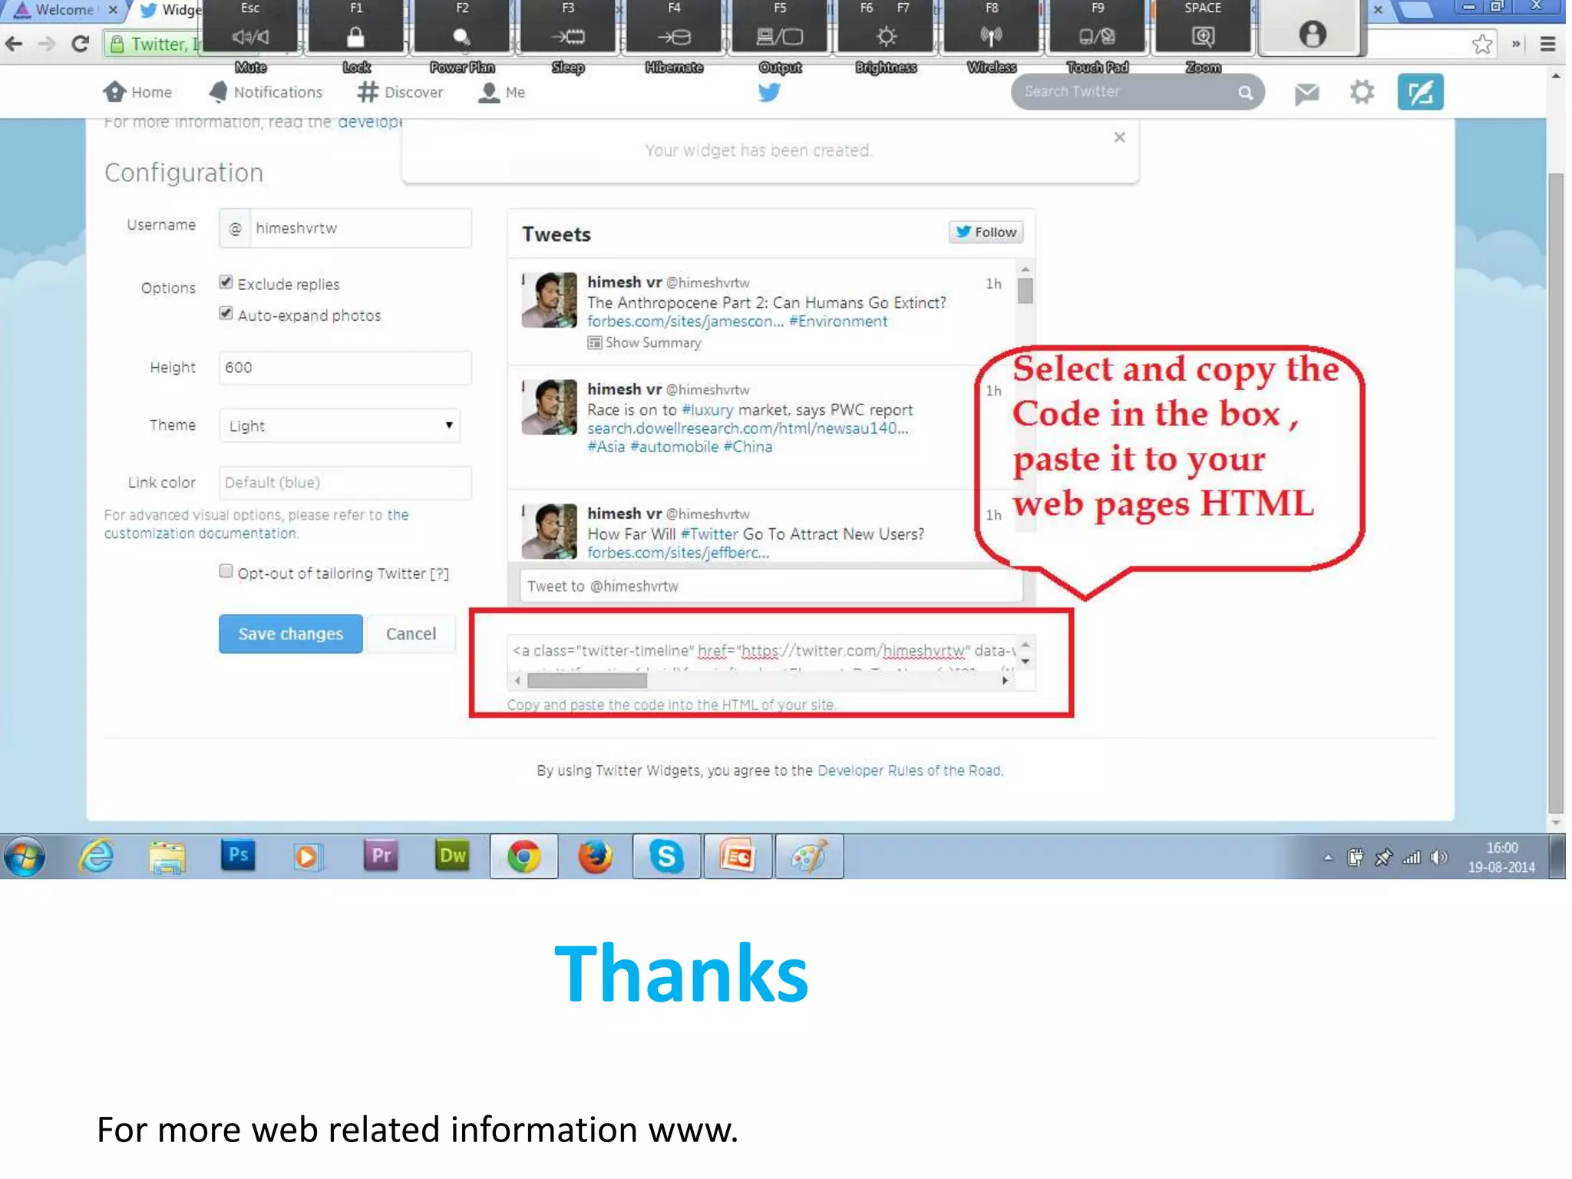Open Skype from the taskbar

pyautogui.click(x=666, y=856)
